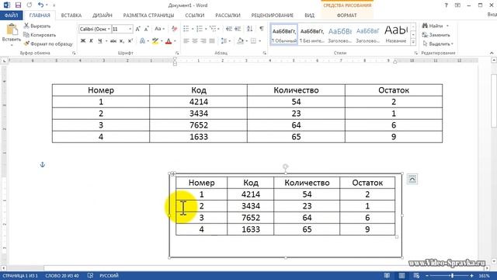Center the text

195,41
